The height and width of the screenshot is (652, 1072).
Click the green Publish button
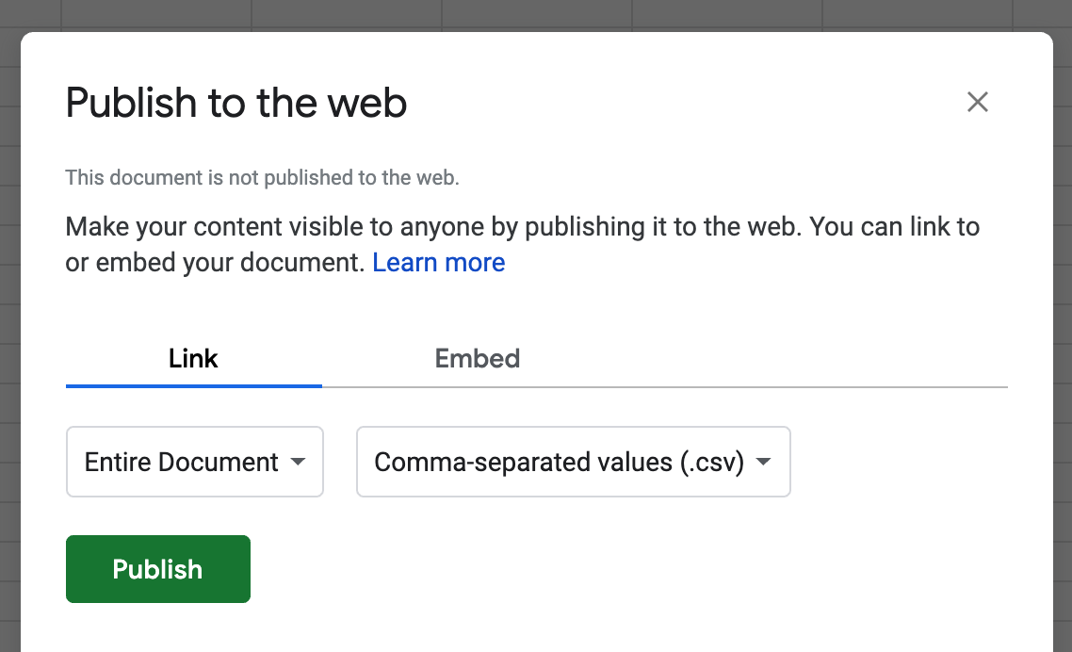[x=158, y=569]
